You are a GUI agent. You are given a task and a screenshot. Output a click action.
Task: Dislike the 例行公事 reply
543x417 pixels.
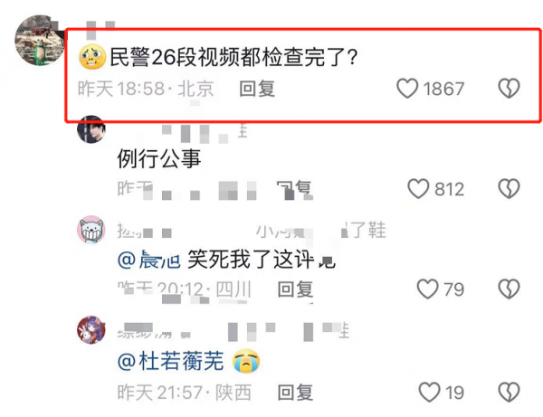tap(509, 189)
